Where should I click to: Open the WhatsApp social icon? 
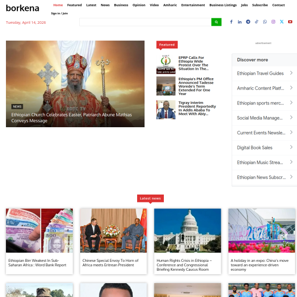[265, 22]
